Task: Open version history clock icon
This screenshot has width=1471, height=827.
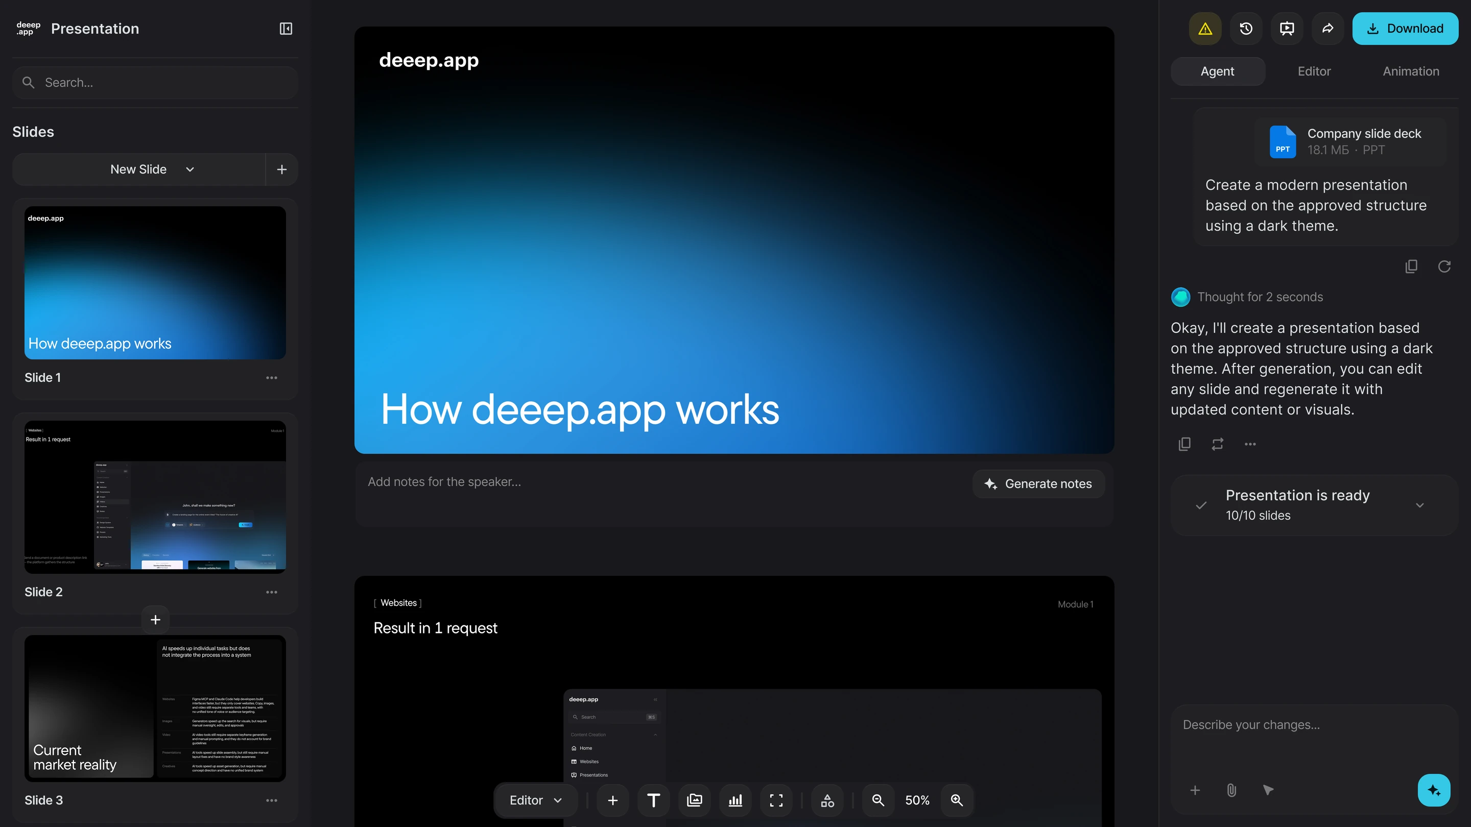Action: pyautogui.click(x=1246, y=29)
